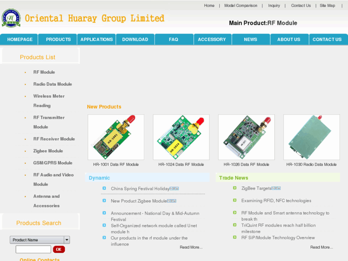Viewport: 348px width, 261px height.
Task: Click the blue arrow bullet beside Announcement - National Day
Action: click(104, 213)
